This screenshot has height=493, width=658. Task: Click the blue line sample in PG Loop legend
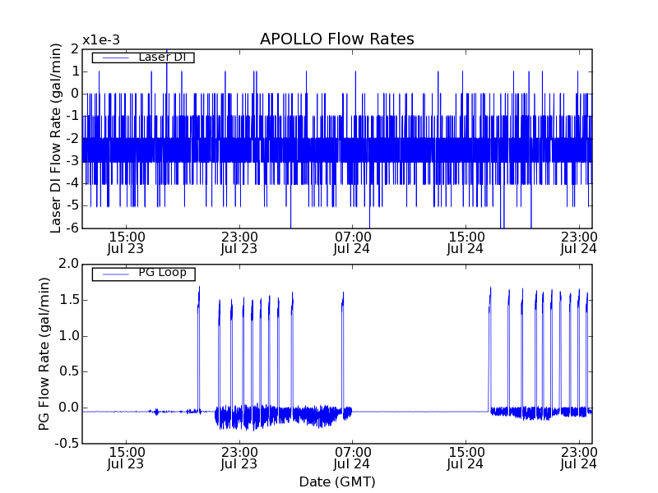coord(114,273)
